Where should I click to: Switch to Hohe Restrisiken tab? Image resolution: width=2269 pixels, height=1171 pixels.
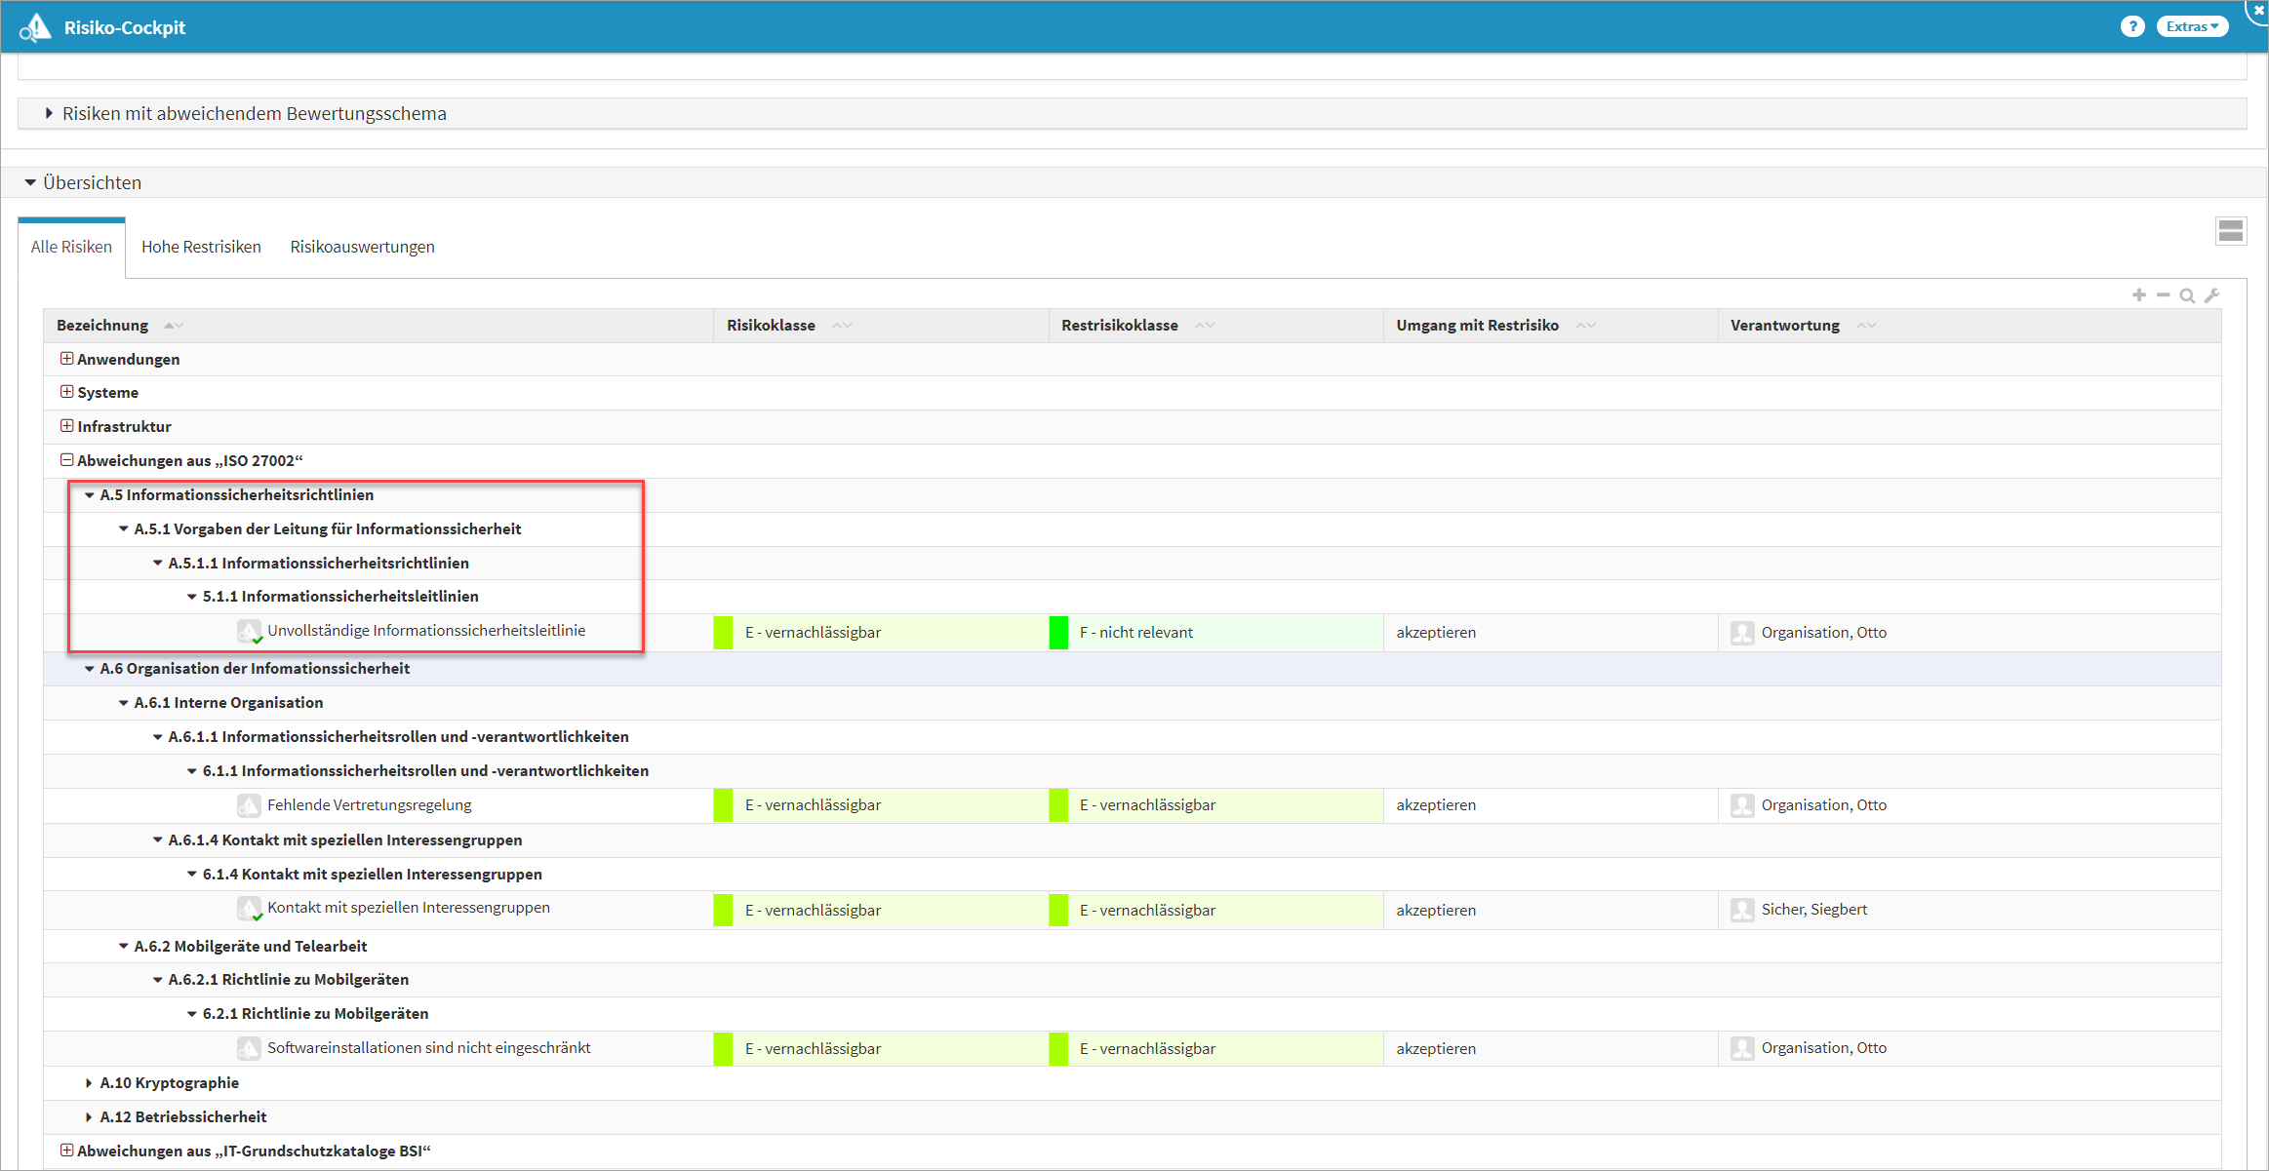(201, 247)
